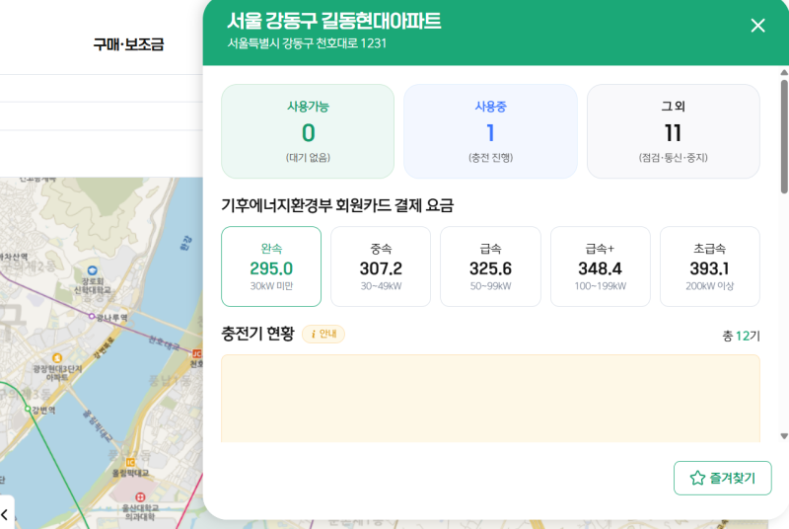Click the 울산대학교 의과대학 hospital marker

[140, 497]
